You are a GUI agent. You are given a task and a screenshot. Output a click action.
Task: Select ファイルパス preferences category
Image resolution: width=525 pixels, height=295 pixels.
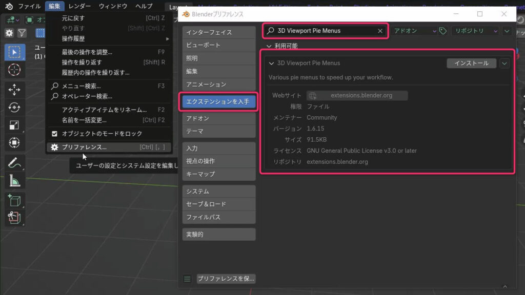(x=219, y=217)
